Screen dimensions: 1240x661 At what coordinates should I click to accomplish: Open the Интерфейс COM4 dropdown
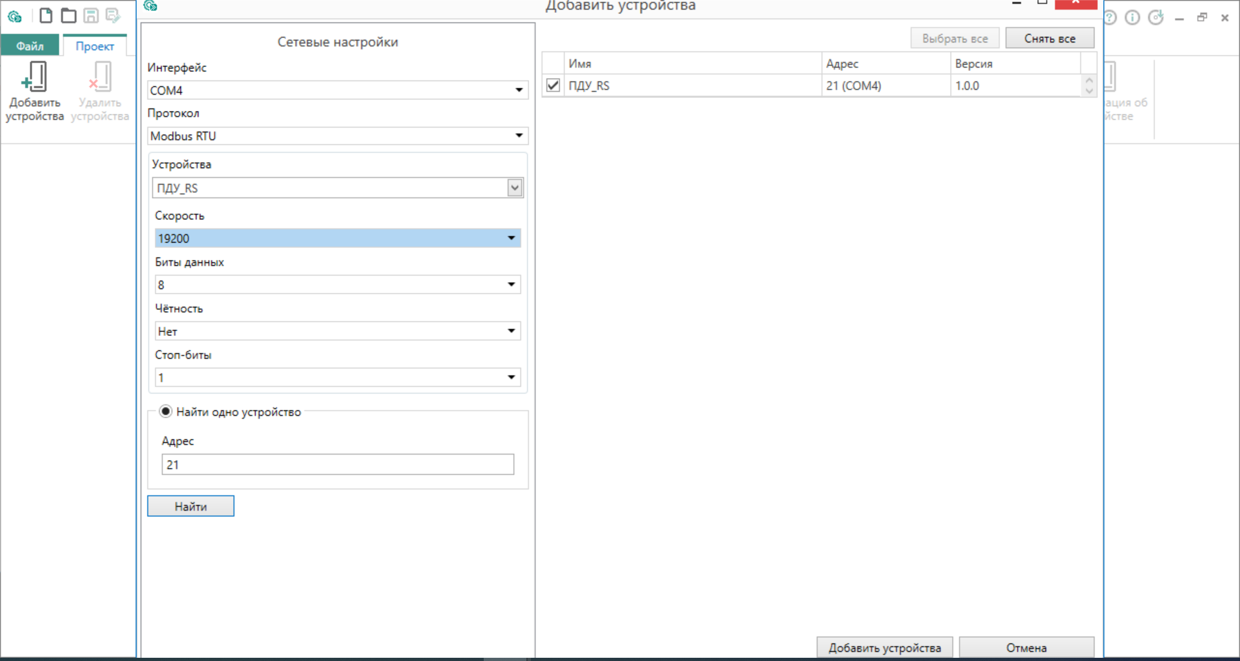[x=337, y=90]
